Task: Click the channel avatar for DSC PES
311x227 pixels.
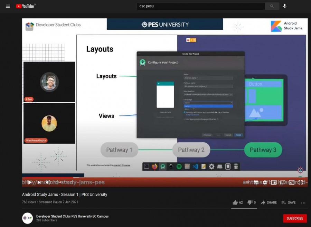Action: tap(28, 218)
